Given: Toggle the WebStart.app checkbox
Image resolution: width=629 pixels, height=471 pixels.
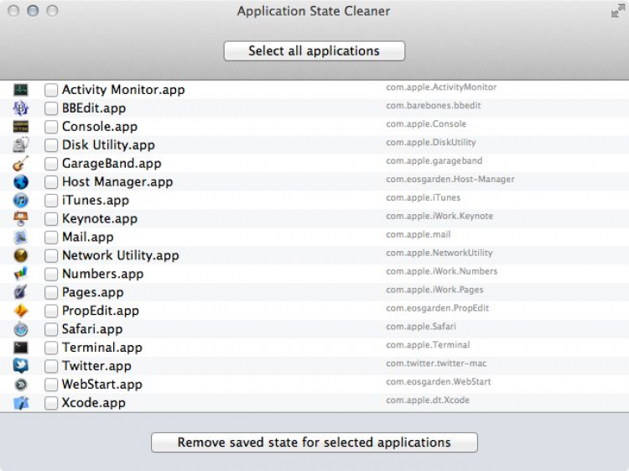Looking at the screenshot, I should click(x=51, y=385).
